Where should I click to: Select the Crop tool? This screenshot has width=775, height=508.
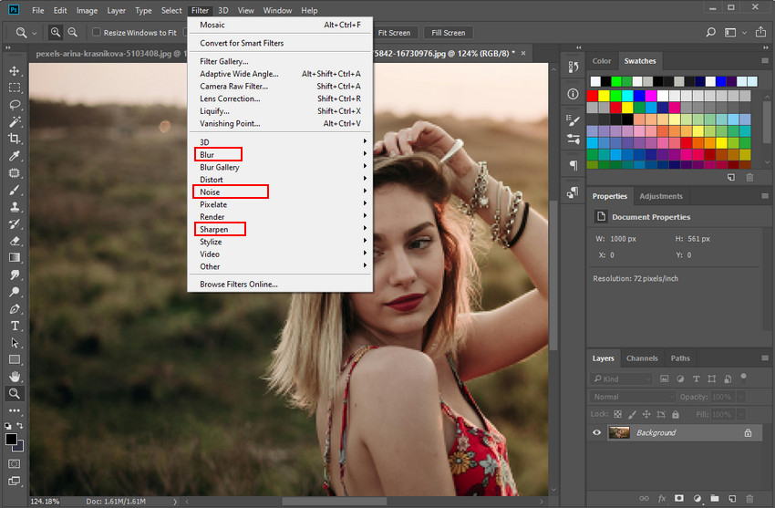coord(15,139)
